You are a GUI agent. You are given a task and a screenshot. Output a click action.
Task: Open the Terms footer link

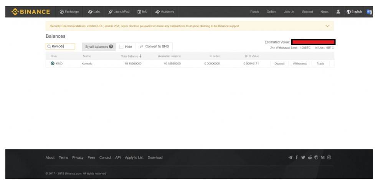(63, 157)
